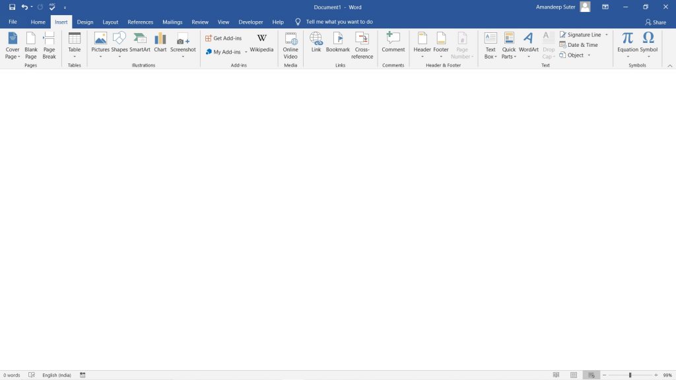Open the Undo history dropdown arrow
Screen dimensions: 676x380
(x=32, y=7)
